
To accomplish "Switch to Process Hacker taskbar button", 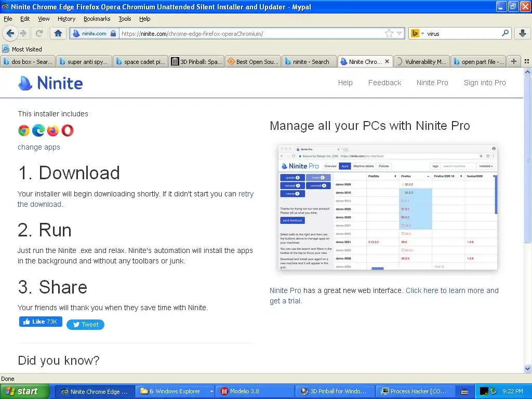I will [x=415, y=391].
